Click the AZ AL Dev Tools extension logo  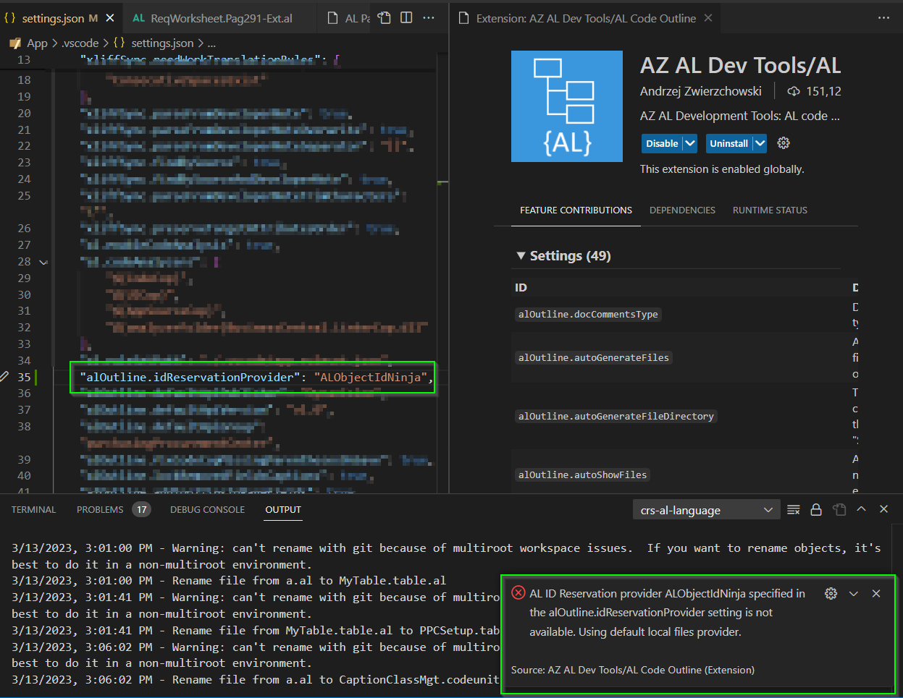(567, 106)
